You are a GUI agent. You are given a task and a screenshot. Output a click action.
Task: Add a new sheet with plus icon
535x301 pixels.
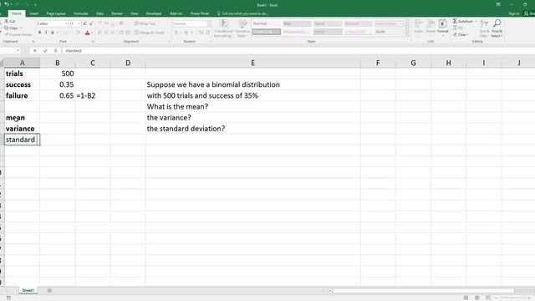49,290
